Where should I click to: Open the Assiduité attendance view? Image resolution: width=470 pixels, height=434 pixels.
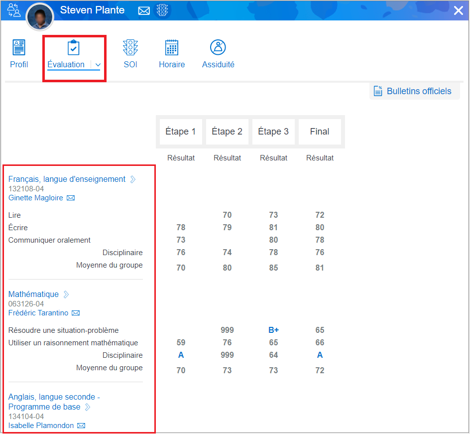pyautogui.click(x=218, y=54)
